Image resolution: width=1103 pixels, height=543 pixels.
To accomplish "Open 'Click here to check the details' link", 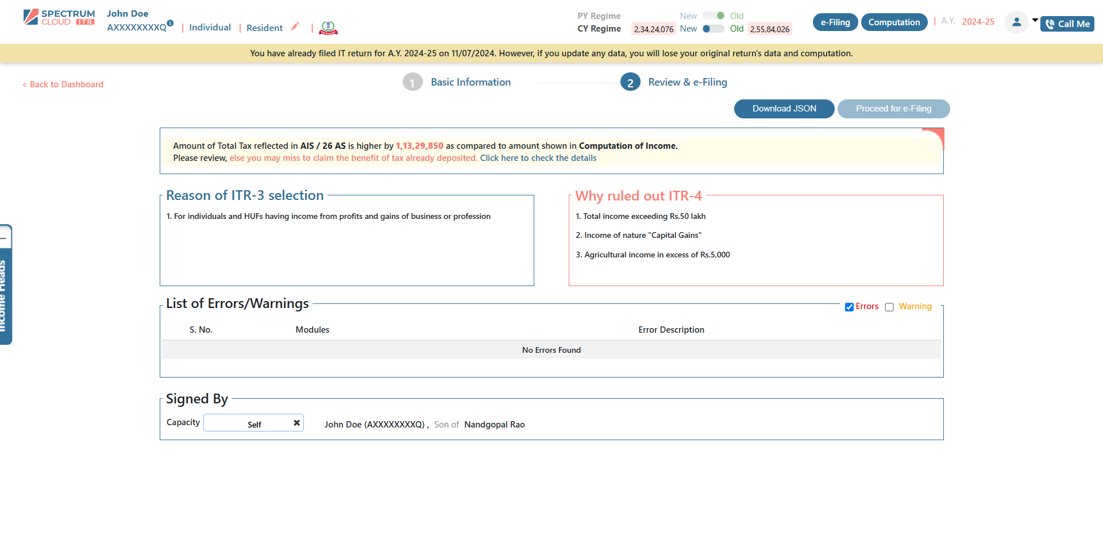I will click(538, 157).
